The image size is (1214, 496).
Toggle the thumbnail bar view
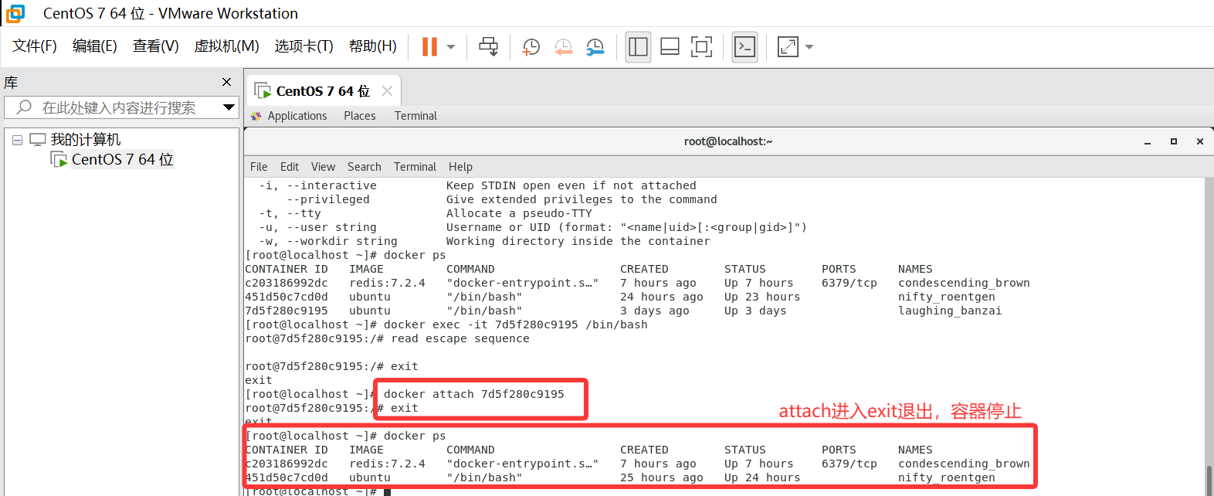670,47
